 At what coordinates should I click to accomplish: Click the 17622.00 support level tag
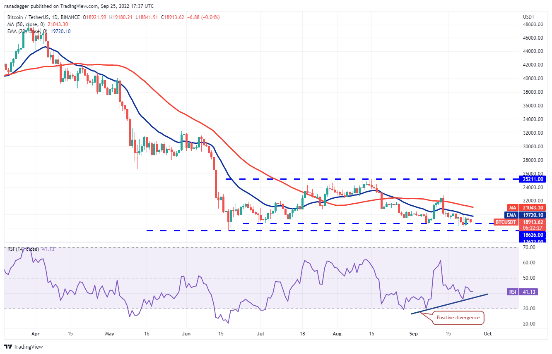[533, 240]
